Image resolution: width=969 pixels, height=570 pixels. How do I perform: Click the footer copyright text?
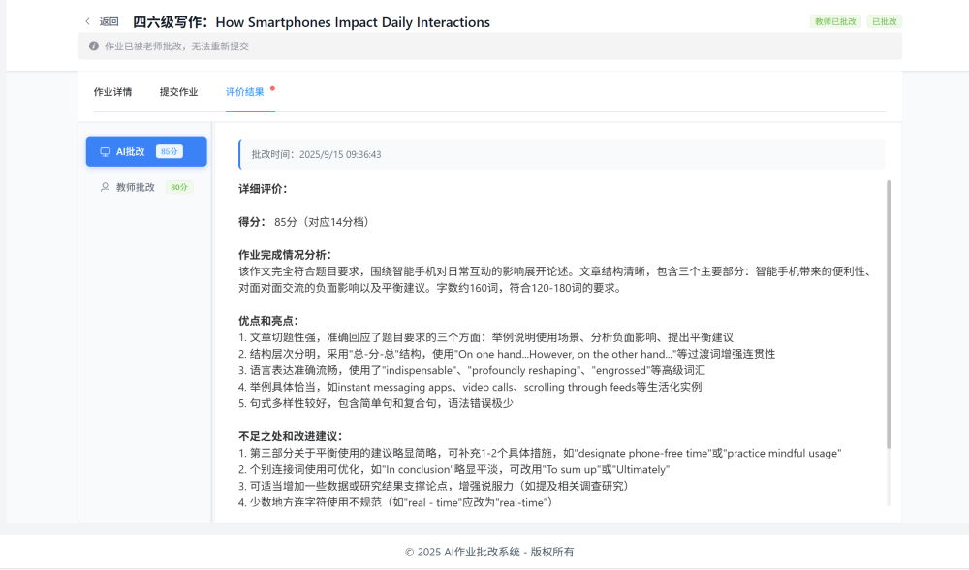pos(489,553)
